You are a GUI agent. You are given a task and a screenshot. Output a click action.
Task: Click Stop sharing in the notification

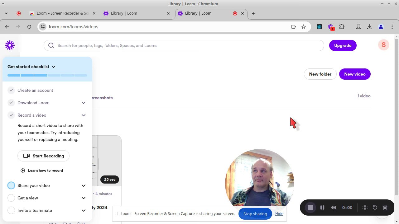coord(255,214)
